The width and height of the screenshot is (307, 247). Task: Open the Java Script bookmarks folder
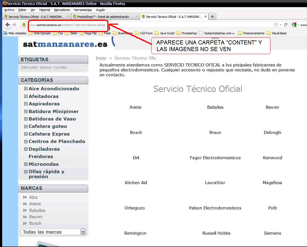(165, 33)
